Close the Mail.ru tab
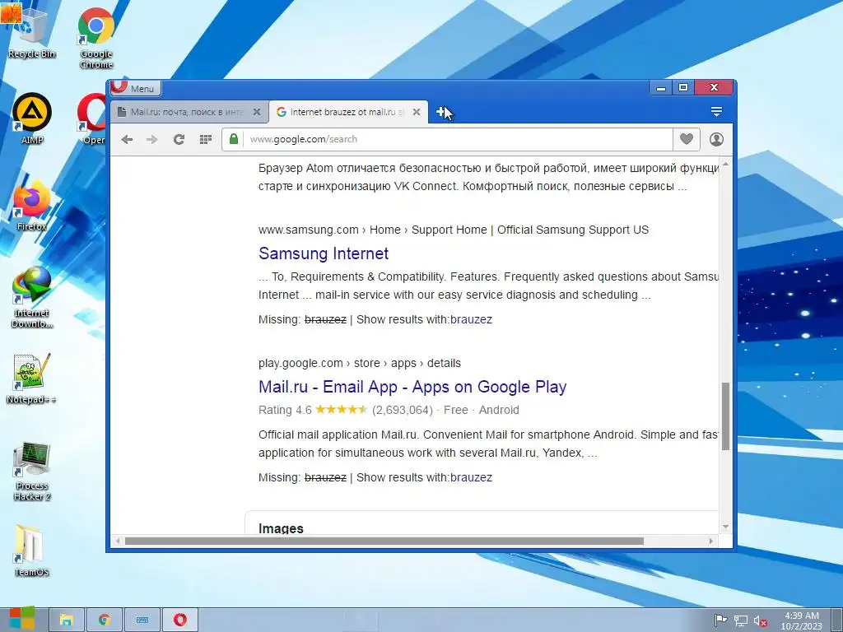The height and width of the screenshot is (632, 843). [x=257, y=112]
